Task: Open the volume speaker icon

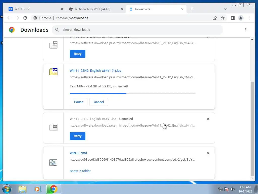Action: coord(232,189)
